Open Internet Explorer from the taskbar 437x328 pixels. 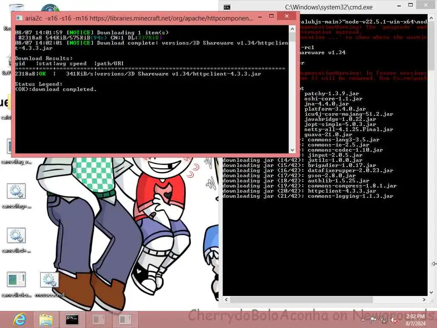20,319
